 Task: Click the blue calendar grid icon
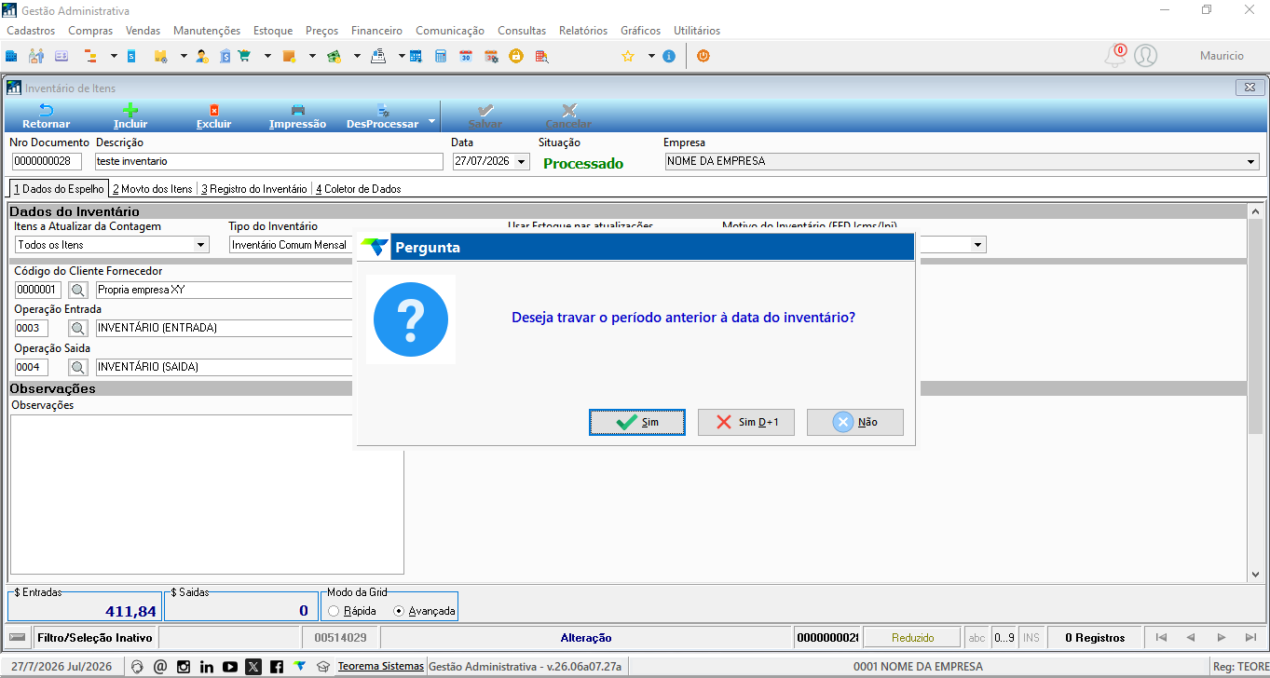point(416,56)
